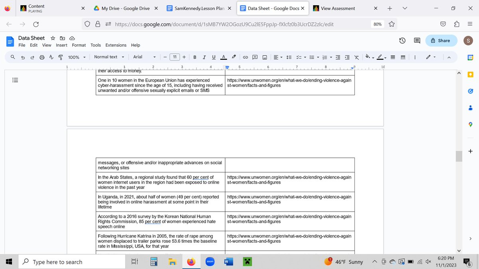This screenshot has height=269, width=479.
Task: Open the border dash style tool
Action: click(x=403, y=57)
